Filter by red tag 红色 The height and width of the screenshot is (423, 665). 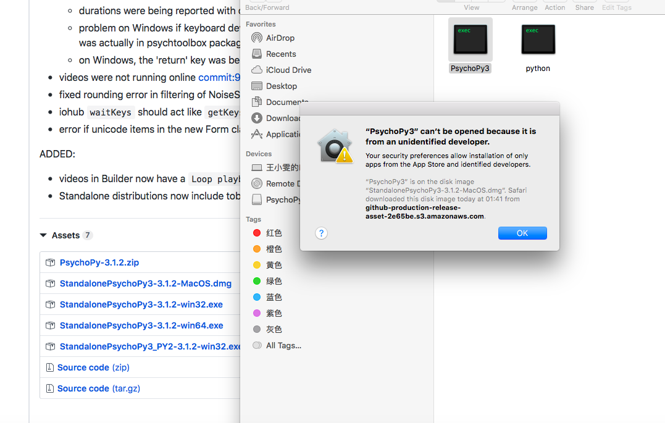267,233
